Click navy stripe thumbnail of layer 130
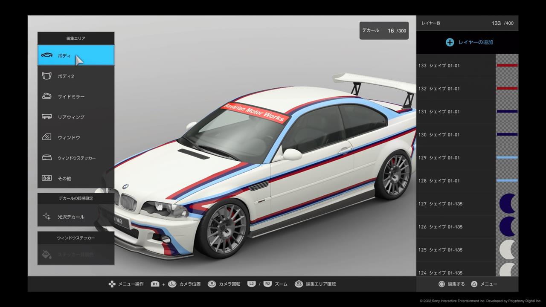 [x=507, y=135]
